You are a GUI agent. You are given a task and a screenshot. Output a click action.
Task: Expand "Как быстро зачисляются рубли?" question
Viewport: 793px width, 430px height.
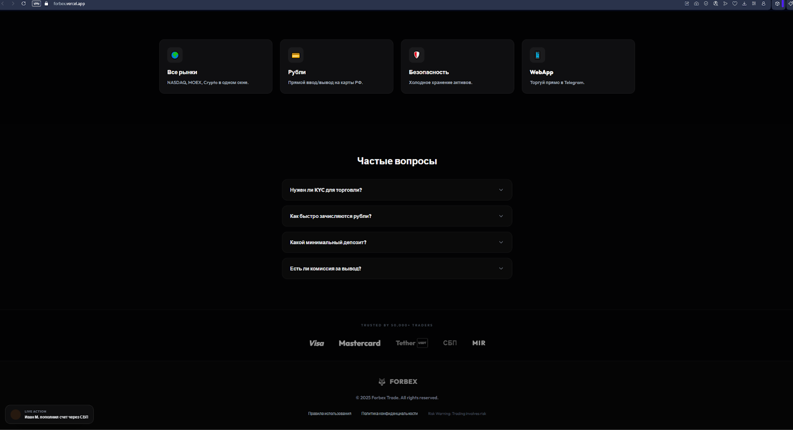pyautogui.click(x=396, y=216)
